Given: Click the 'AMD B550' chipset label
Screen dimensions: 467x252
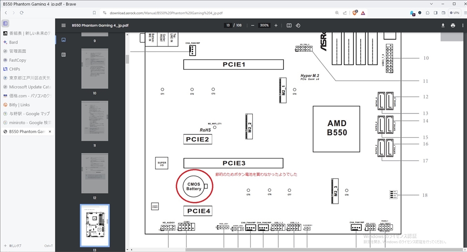Looking at the screenshot, I should pos(337,128).
